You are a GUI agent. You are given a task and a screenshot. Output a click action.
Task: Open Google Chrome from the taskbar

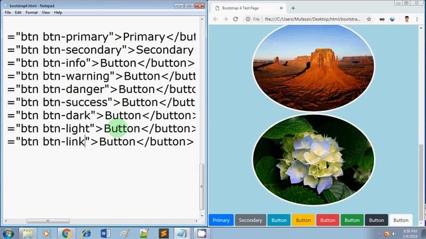coord(67,233)
